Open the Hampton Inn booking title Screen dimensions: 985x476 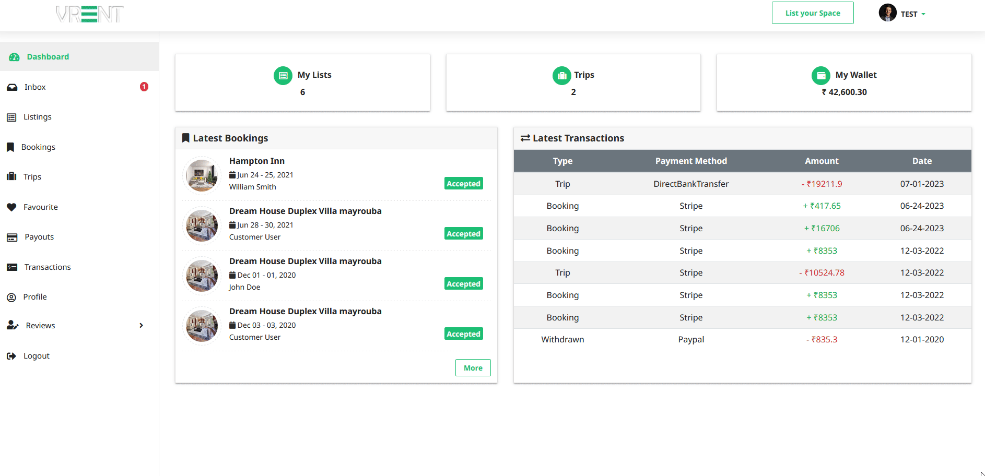coord(256,161)
